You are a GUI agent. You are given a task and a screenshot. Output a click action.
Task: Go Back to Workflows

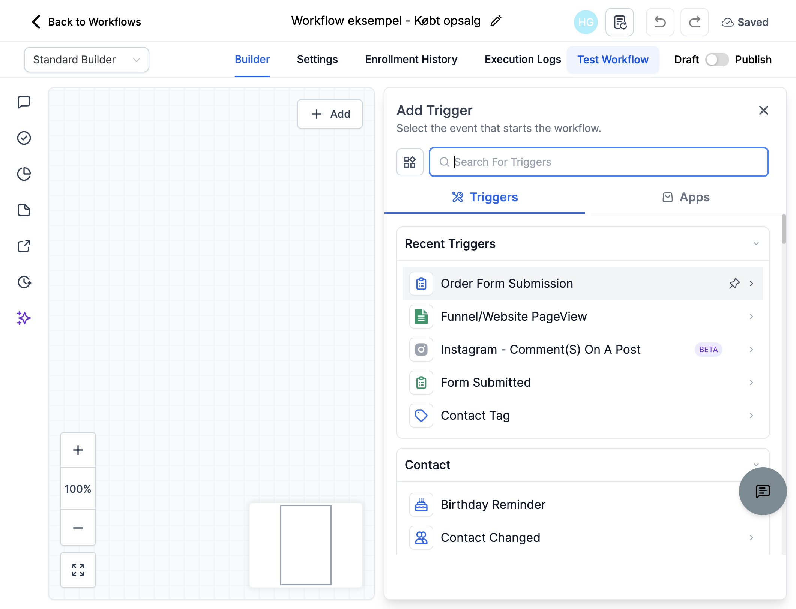(x=86, y=22)
